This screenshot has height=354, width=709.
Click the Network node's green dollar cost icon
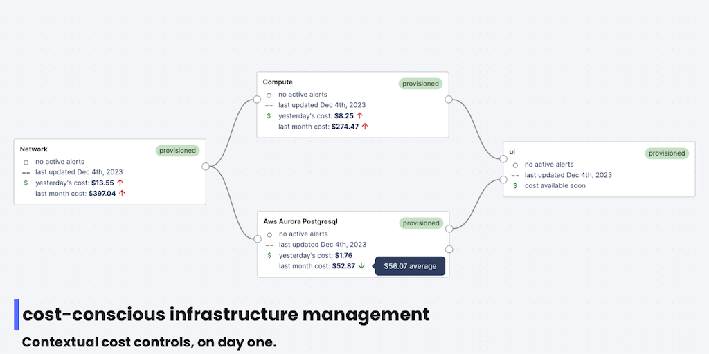(x=26, y=183)
